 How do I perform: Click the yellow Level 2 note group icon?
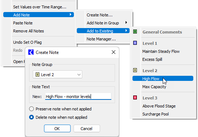pyautogui.click(x=135, y=70)
